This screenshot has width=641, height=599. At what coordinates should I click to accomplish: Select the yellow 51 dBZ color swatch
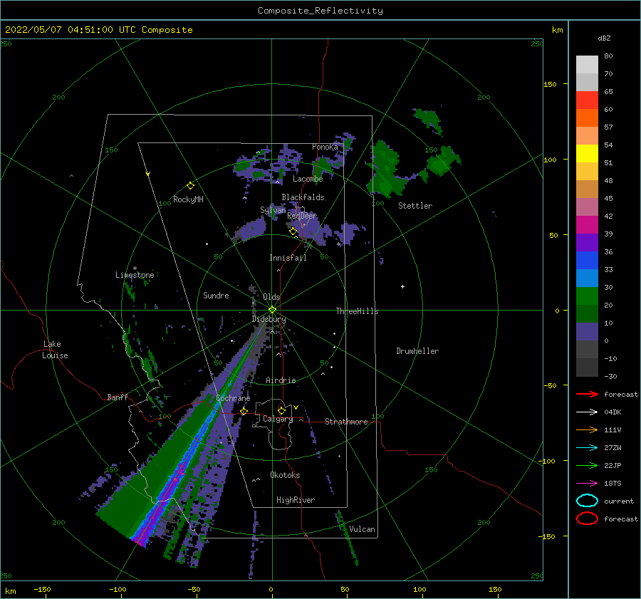tap(587, 153)
